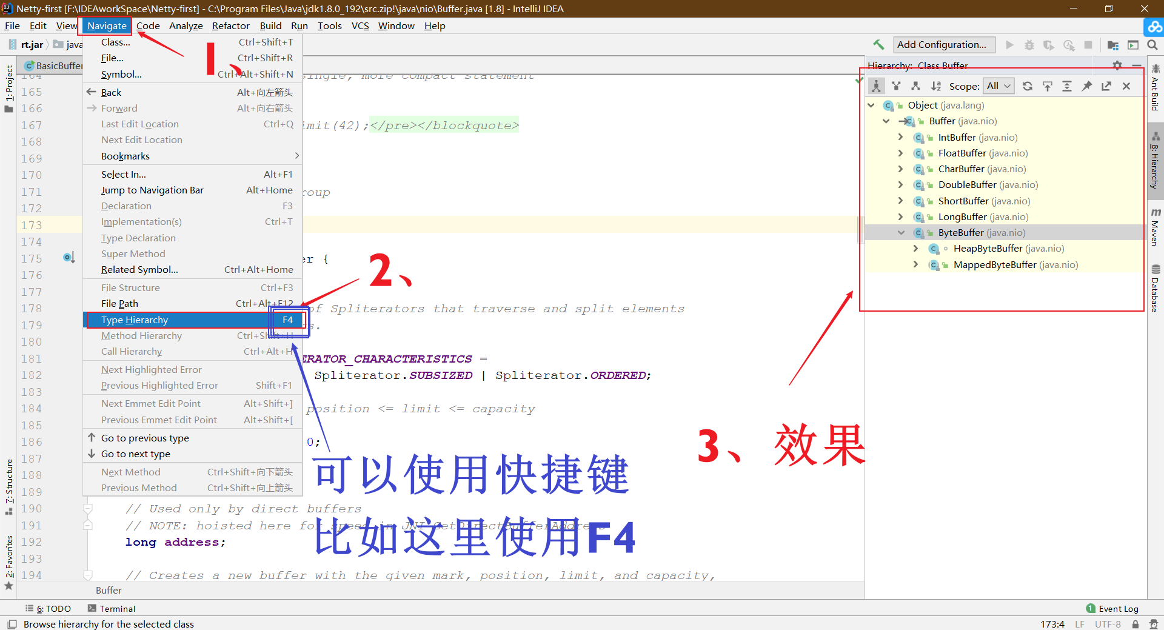Expand the FloatBuffer node
Image resolution: width=1164 pixels, height=630 pixels.
click(901, 153)
